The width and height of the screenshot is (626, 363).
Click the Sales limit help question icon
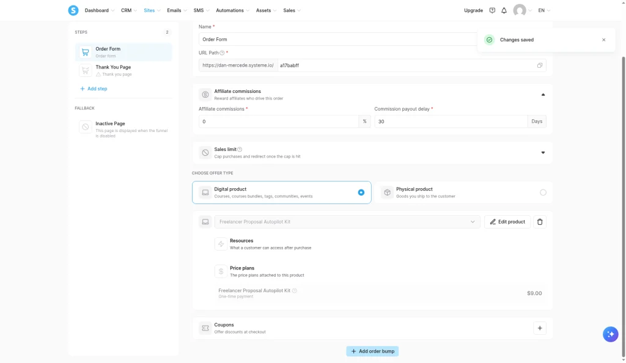click(240, 149)
